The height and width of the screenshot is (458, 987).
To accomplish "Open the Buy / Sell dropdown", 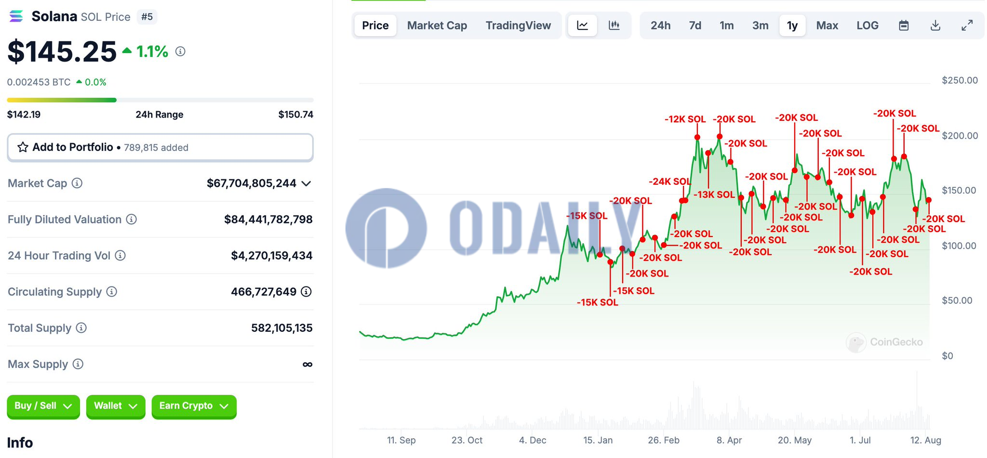I will click(x=43, y=406).
